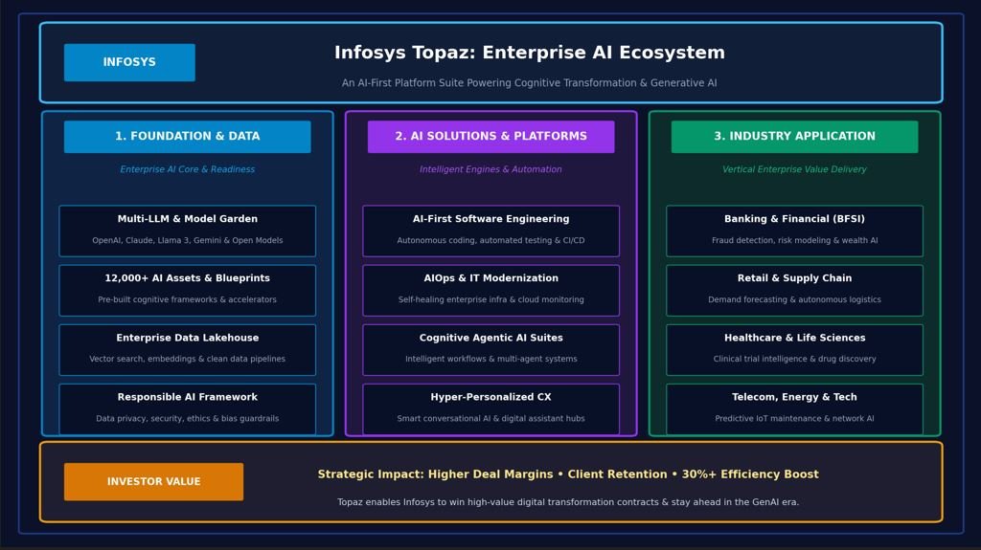Click text 'Autonomous coding, automated testing & CI/CD'

pos(491,241)
